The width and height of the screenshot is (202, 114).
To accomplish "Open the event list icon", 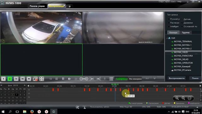I will pyautogui.click(x=111, y=79).
